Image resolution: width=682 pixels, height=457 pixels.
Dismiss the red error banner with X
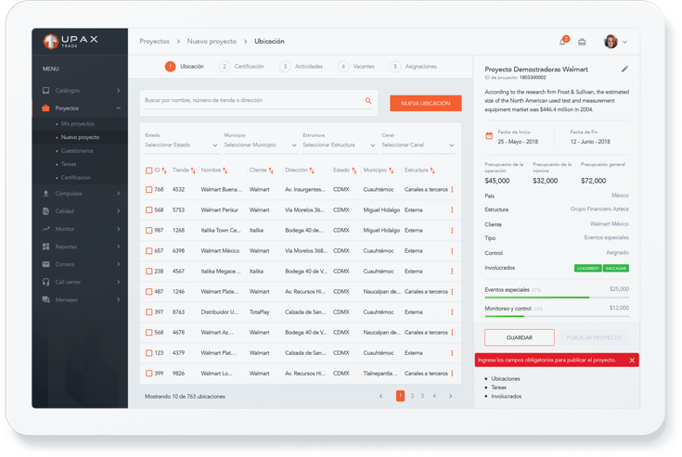[632, 360]
